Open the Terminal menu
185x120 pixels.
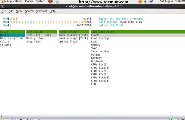tap(41, 11)
